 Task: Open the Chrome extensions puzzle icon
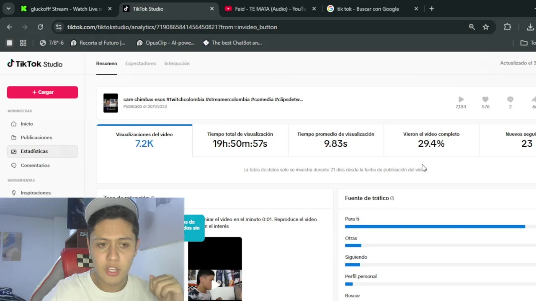coord(508,27)
